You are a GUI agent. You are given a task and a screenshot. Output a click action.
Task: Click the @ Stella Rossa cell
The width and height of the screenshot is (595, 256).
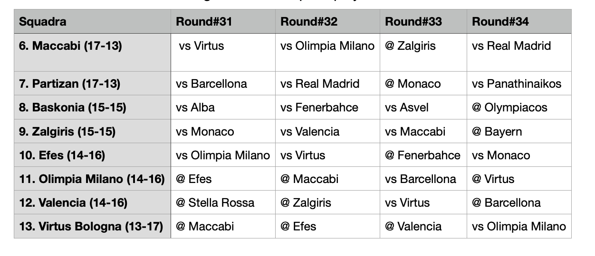coord(223,202)
